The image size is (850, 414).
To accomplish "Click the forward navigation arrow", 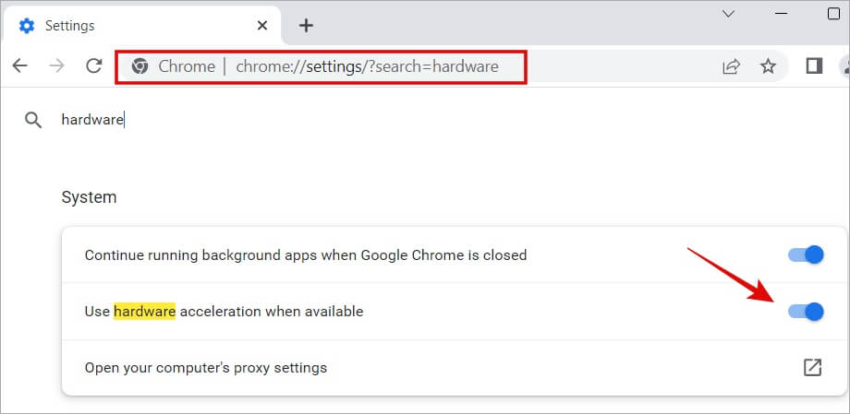I will point(56,66).
